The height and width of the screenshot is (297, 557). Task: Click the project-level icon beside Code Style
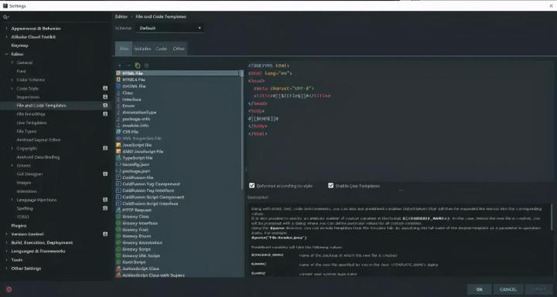pos(105,88)
